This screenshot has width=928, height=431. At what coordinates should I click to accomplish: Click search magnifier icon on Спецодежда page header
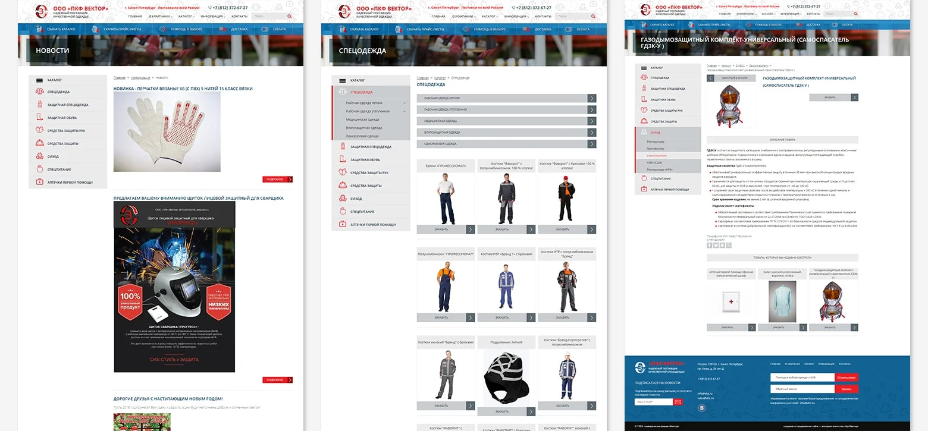(x=593, y=16)
